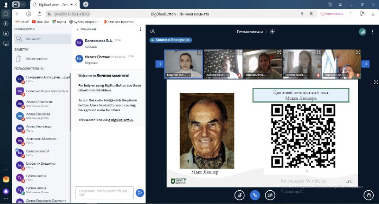Toggle recording indicator next to room title
Screen dimensions: 379x204
[x=272, y=32]
